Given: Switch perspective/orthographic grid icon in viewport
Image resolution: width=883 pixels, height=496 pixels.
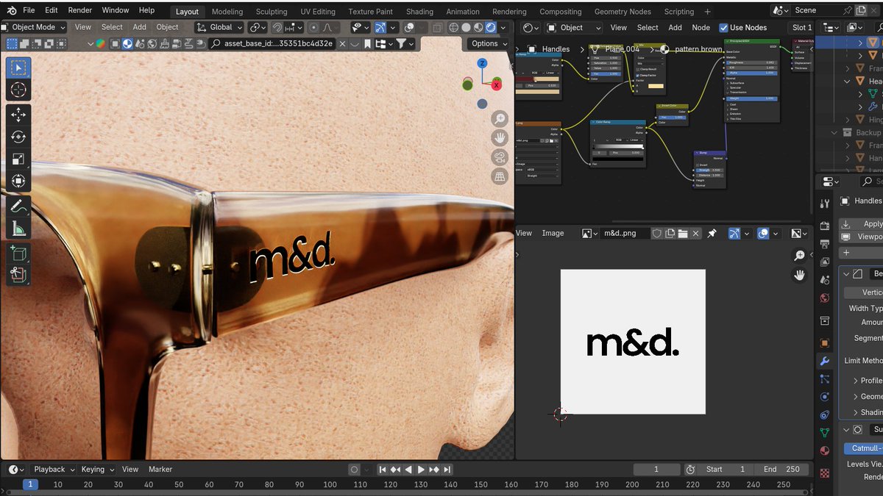Looking at the screenshot, I should (500, 176).
